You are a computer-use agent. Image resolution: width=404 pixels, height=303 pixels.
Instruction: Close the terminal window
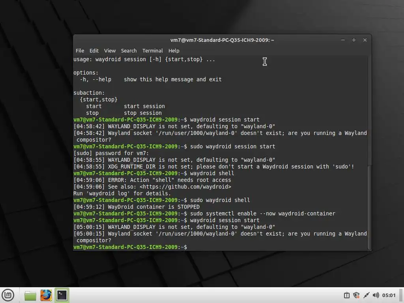tap(365, 40)
